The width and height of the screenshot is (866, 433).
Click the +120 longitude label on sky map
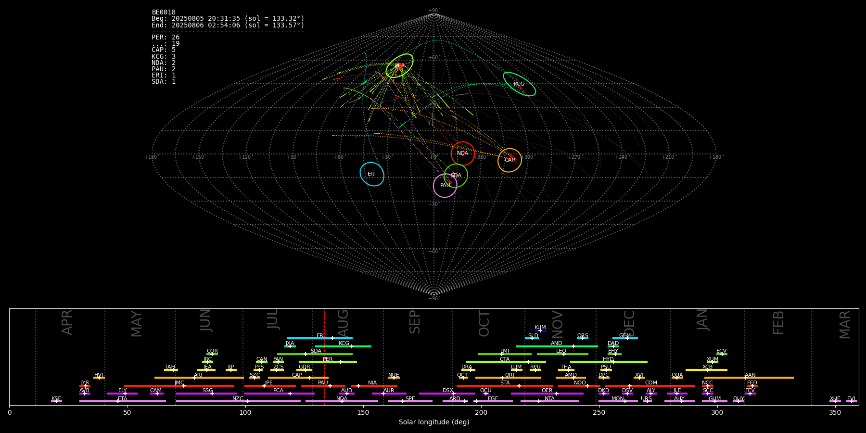click(x=244, y=157)
